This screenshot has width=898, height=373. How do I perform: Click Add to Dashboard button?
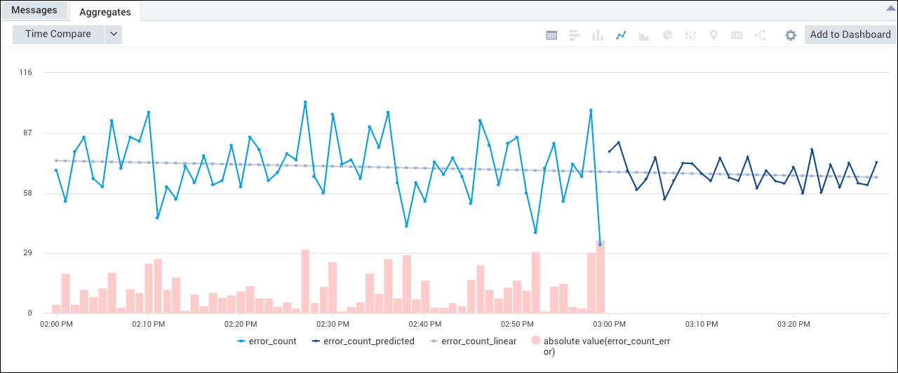(850, 34)
